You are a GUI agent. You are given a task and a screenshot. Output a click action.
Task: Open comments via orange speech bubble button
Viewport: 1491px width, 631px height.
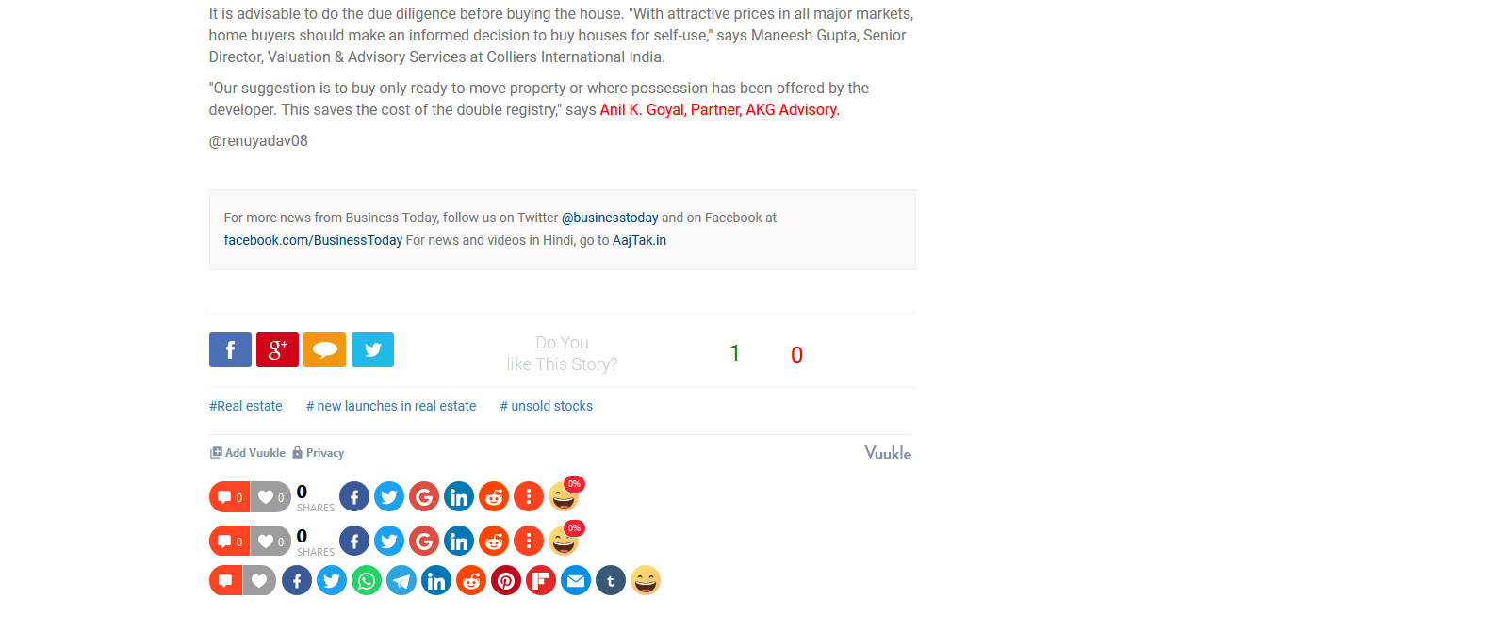(x=324, y=349)
